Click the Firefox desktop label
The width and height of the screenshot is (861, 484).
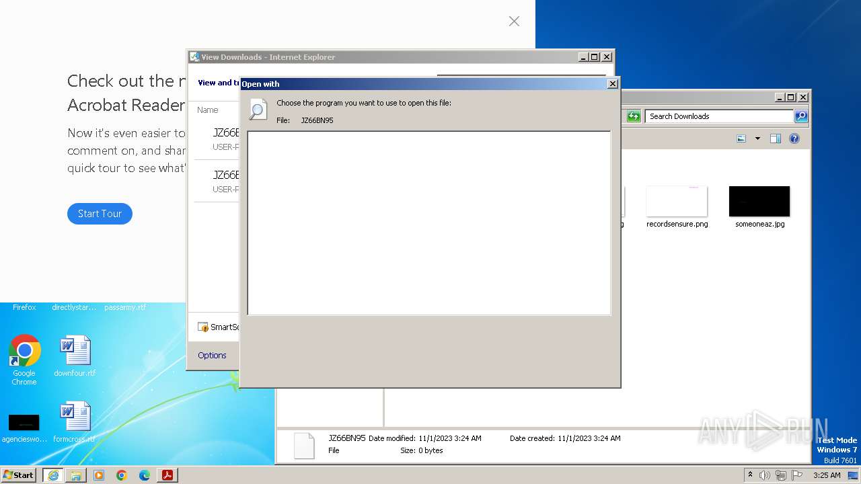tap(24, 307)
